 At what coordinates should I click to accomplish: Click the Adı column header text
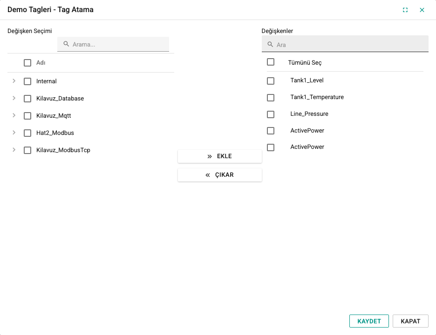click(x=41, y=63)
